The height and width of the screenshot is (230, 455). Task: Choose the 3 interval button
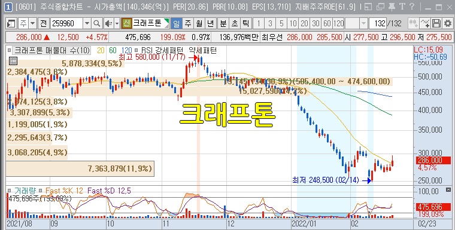(270, 23)
